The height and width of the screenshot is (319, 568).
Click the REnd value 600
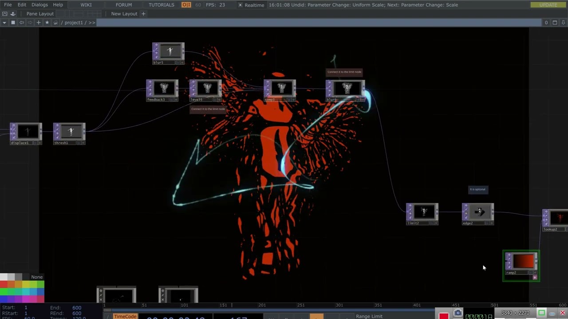[77, 313]
